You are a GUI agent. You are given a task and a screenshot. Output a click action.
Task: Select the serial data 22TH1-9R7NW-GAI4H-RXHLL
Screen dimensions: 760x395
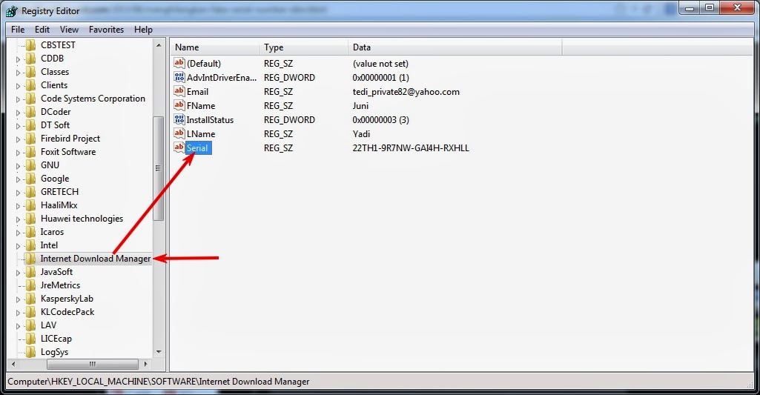pyautogui.click(x=411, y=147)
